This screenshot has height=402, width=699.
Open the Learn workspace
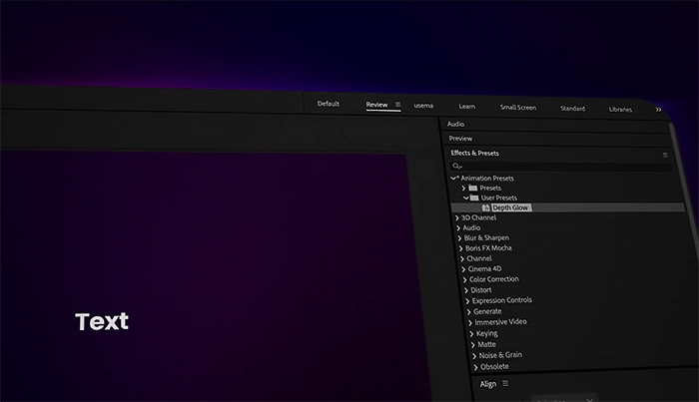pyautogui.click(x=466, y=107)
